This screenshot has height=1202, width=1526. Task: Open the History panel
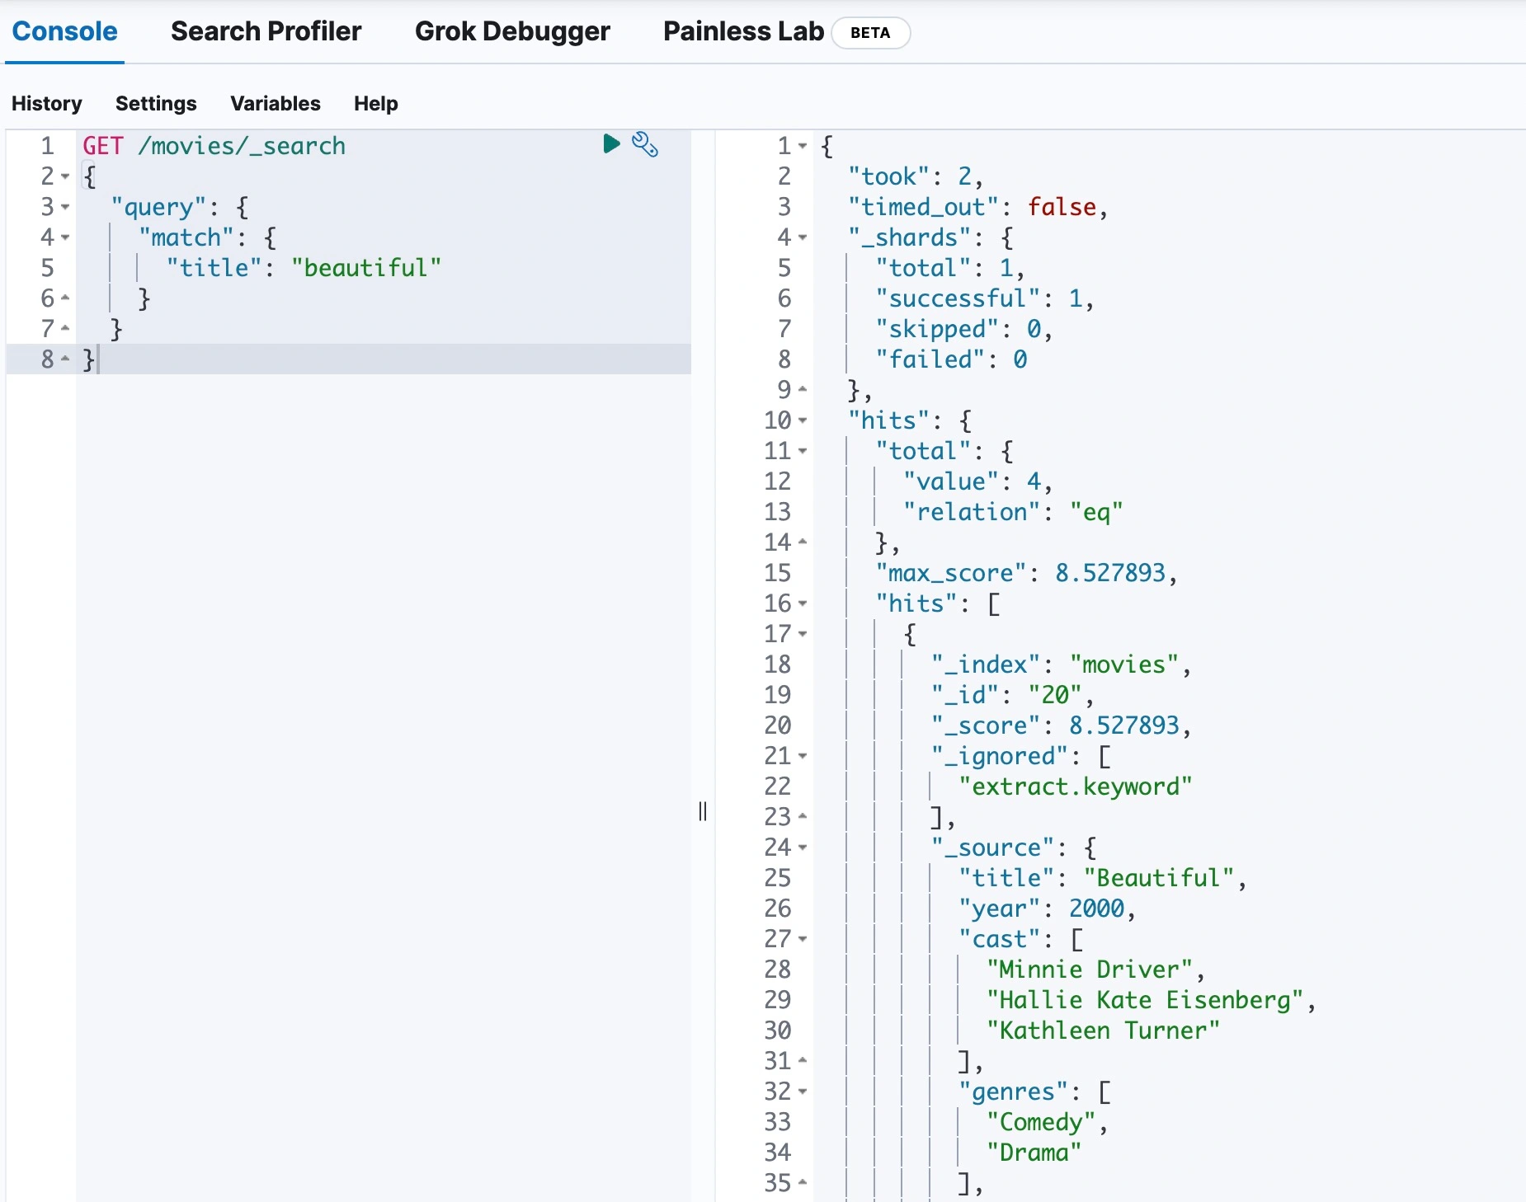[x=47, y=103]
